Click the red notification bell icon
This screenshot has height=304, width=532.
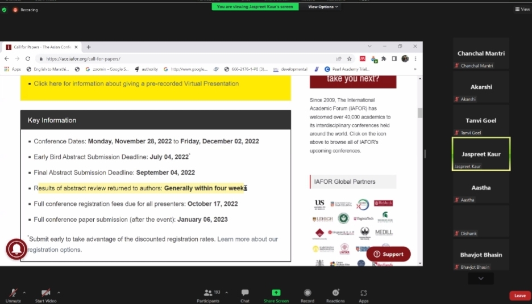pyautogui.click(x=16, y=250)
